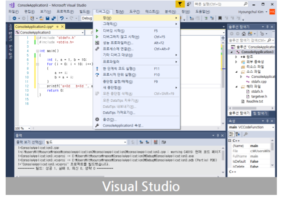Screen dimensions: 288x197
Task: Click the Hyoungchul Kim account name
Action: pos(251,12)
